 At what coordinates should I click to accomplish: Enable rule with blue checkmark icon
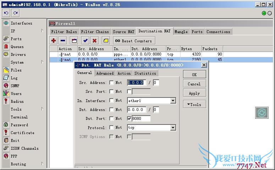tap(86, 41)
